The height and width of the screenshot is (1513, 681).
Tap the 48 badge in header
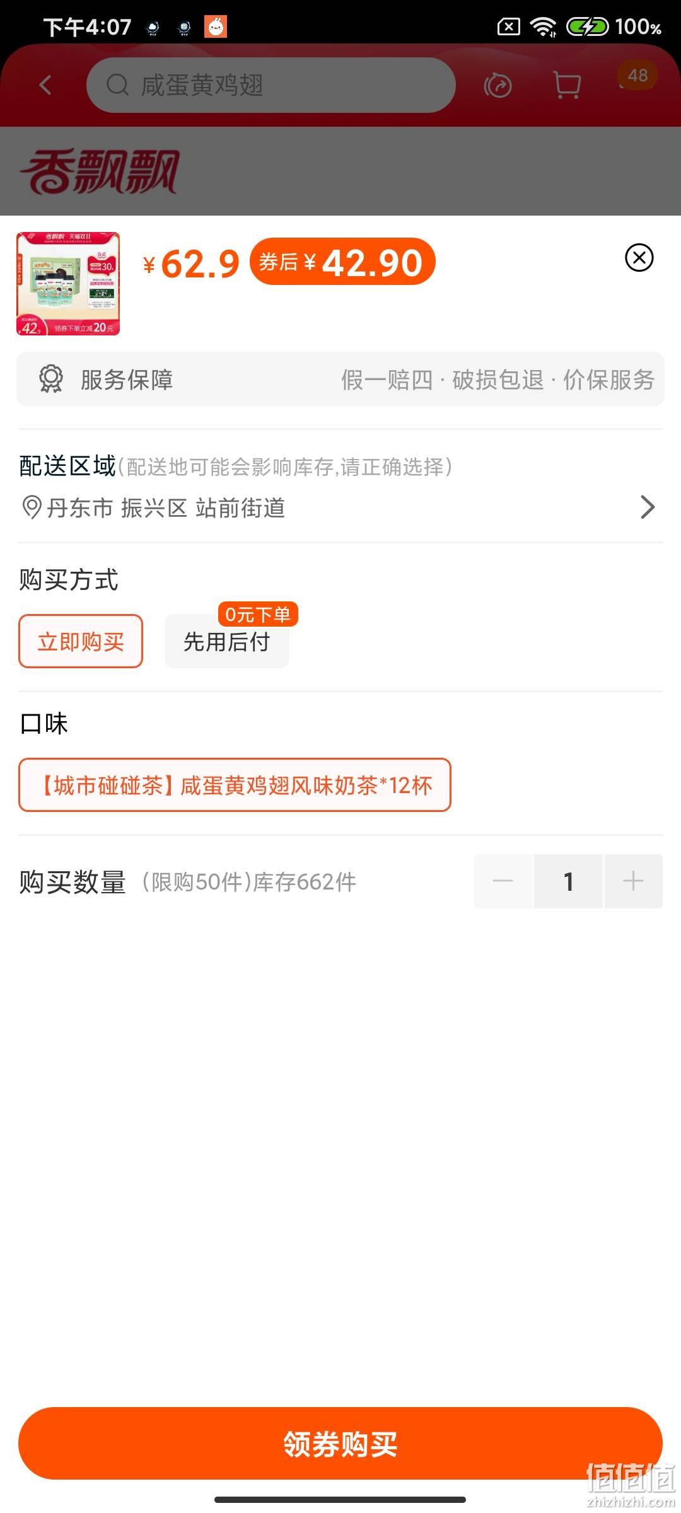coord(637,75)
